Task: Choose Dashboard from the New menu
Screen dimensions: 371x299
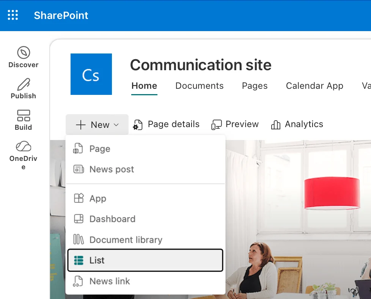Action: click(145, 219)
